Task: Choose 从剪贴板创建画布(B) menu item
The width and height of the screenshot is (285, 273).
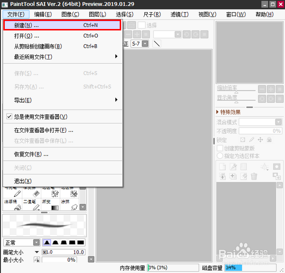Action: click(x=63, y=46)
